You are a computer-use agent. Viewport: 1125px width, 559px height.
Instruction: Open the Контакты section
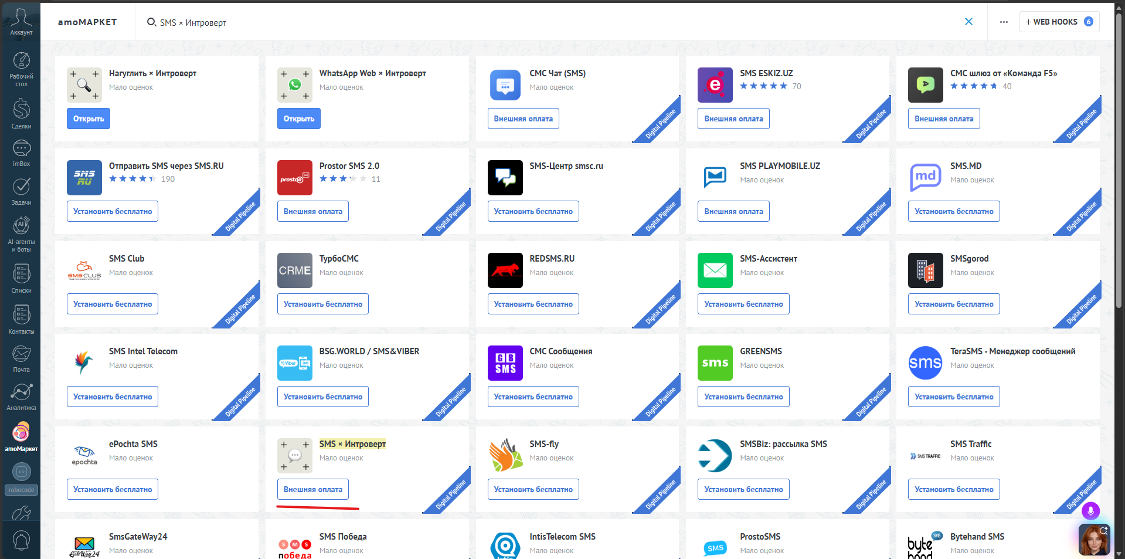point(21,319)
